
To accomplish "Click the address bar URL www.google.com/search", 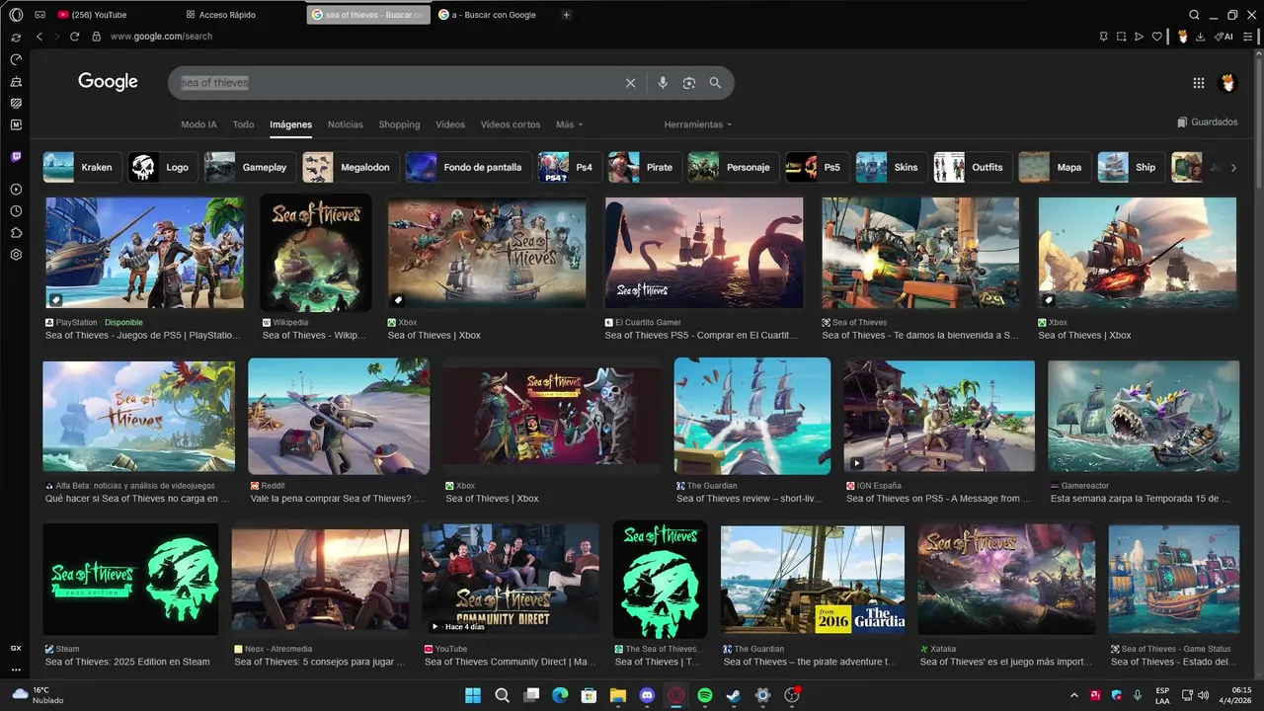I will click(x=161, y=37).
